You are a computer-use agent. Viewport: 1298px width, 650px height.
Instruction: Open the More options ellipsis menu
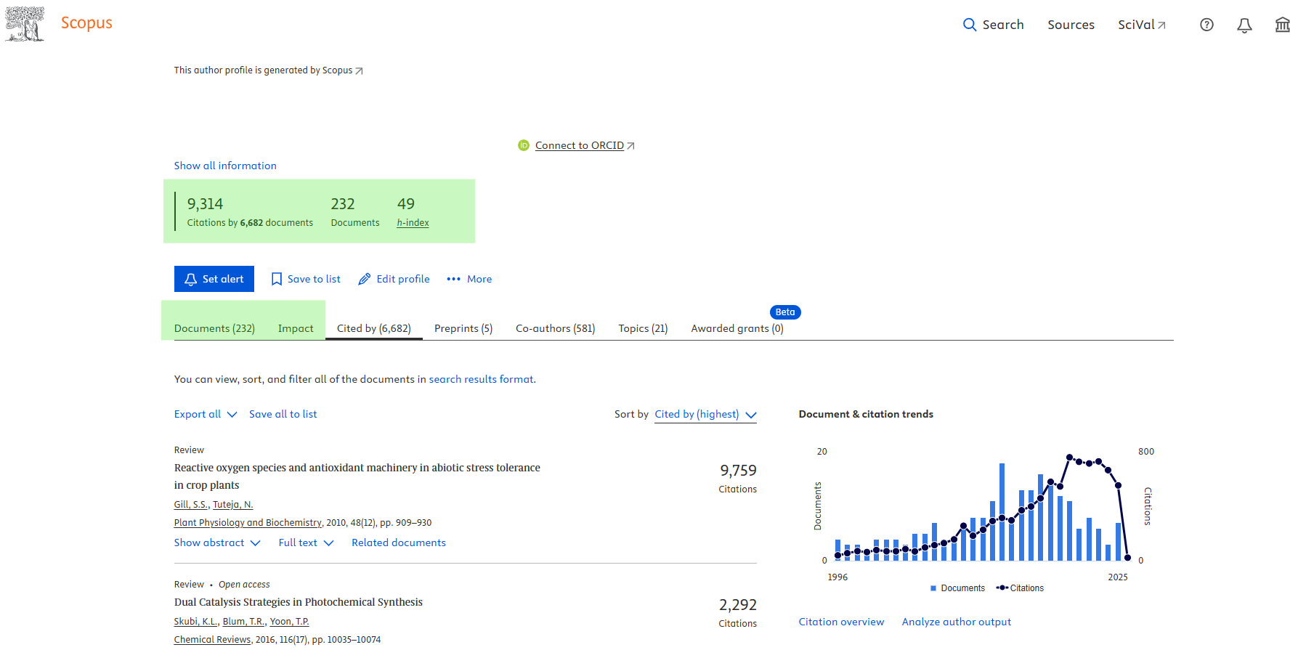click(x=454, y=279)
